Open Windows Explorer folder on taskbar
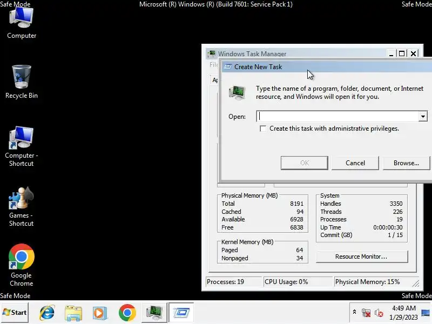 [x=73, y=313]
